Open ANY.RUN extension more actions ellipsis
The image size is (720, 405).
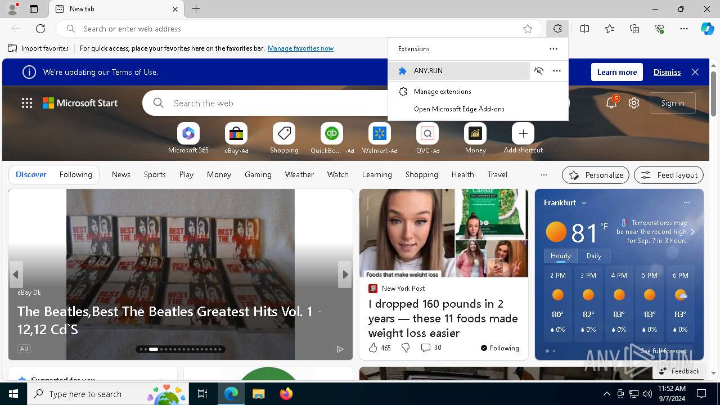click(557, 71)
